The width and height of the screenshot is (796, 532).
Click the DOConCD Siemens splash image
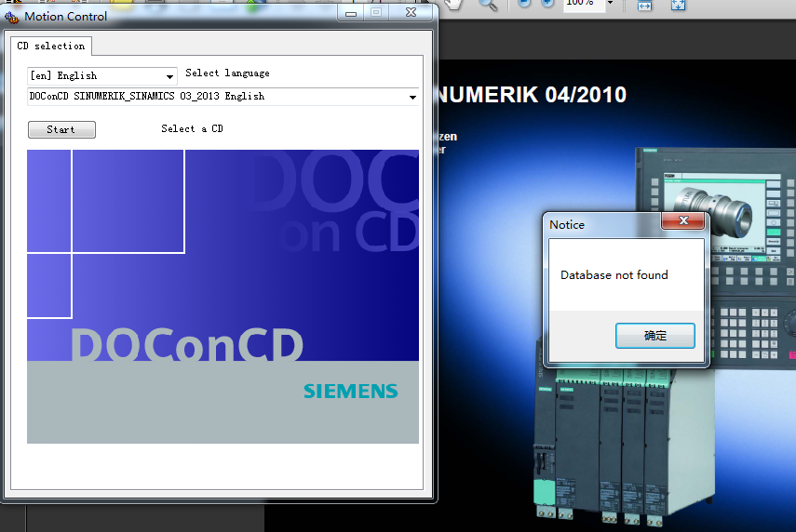pos(223,297)
